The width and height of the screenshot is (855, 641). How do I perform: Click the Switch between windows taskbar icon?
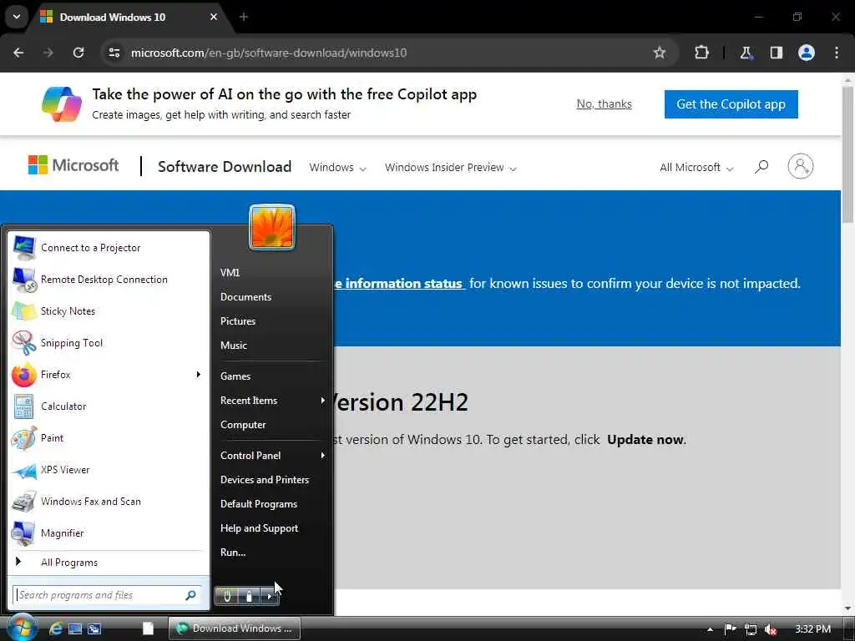94,628
